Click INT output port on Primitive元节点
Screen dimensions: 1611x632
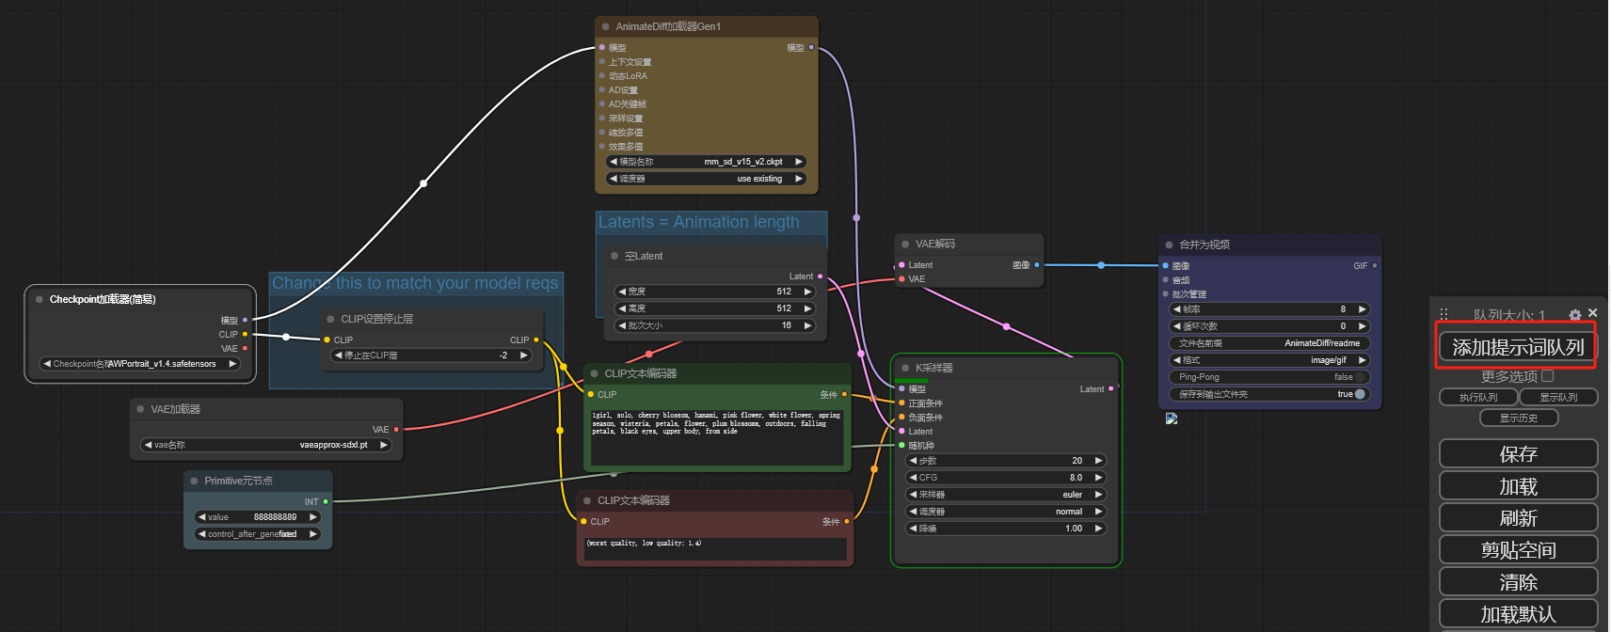(x=326, y=502)
